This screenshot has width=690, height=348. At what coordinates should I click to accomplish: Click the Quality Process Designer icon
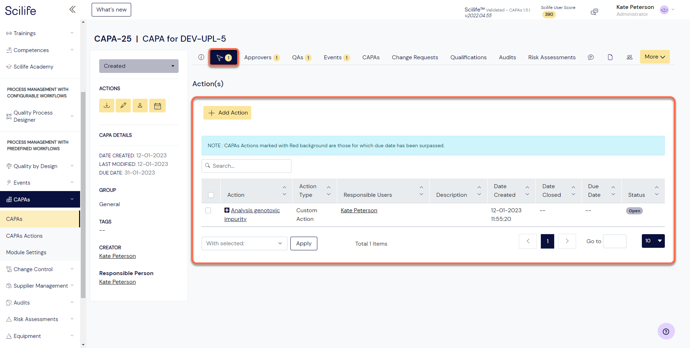(9, 116)
